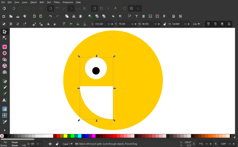The height and width of the screenshot is (147, 238).
Task: Toggle Layer 1 lock icon
Action: (57, 144)
